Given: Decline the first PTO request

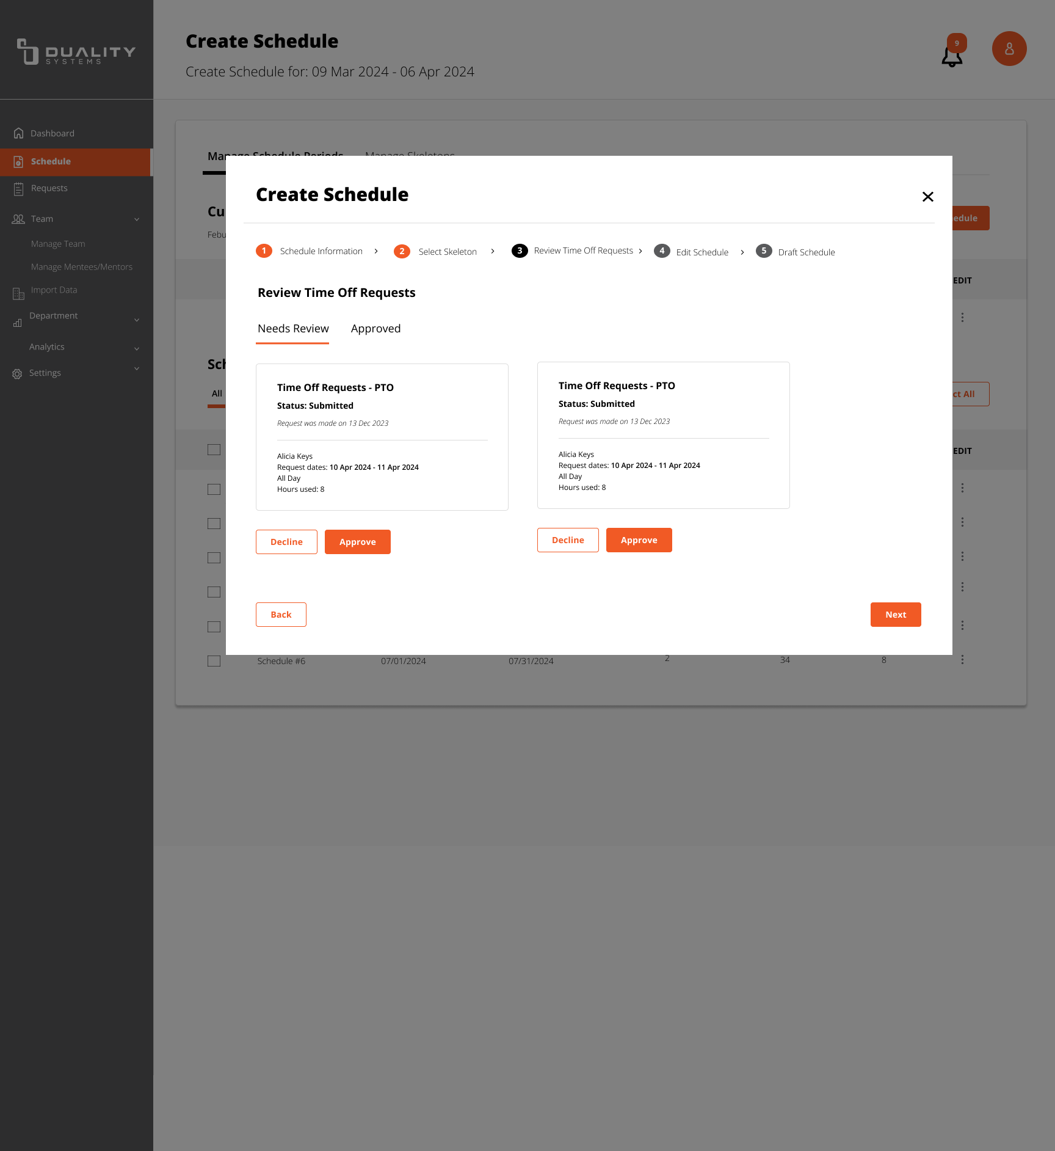Looking at the screenshot, I should pos(286,542).
